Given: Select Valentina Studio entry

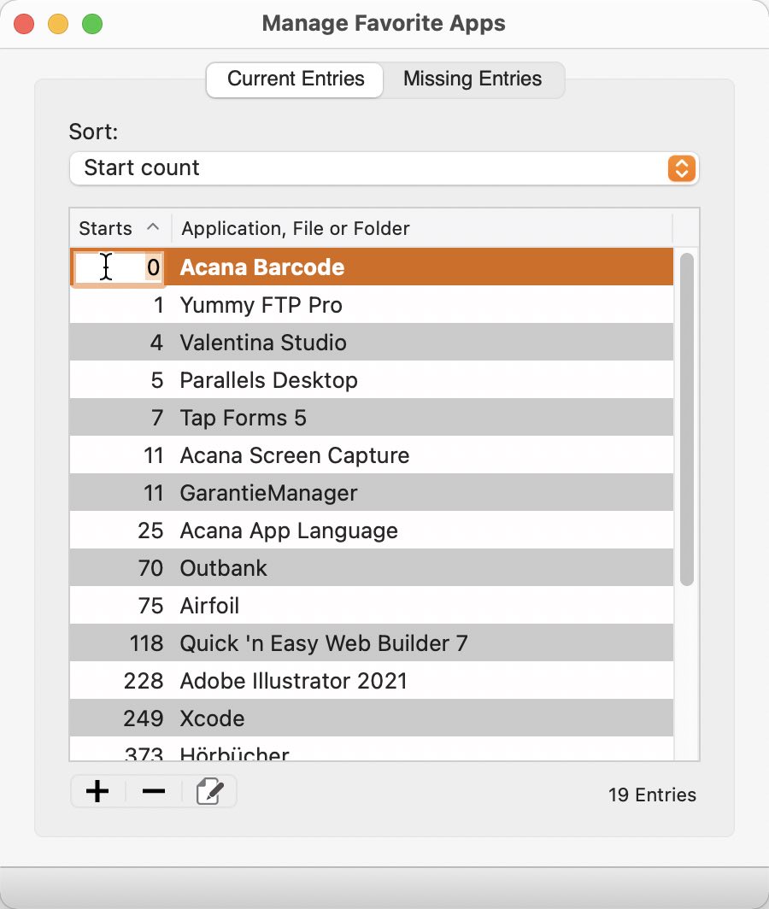Looking at the screenshot, I should coord(371,343).
